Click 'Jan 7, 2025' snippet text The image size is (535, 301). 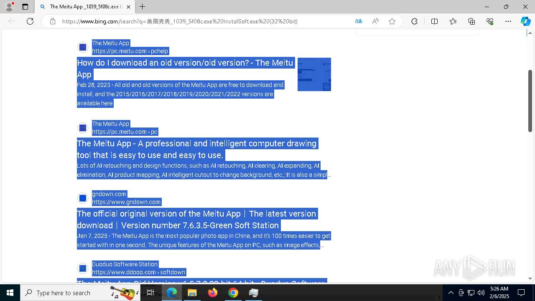click(92, 236)
